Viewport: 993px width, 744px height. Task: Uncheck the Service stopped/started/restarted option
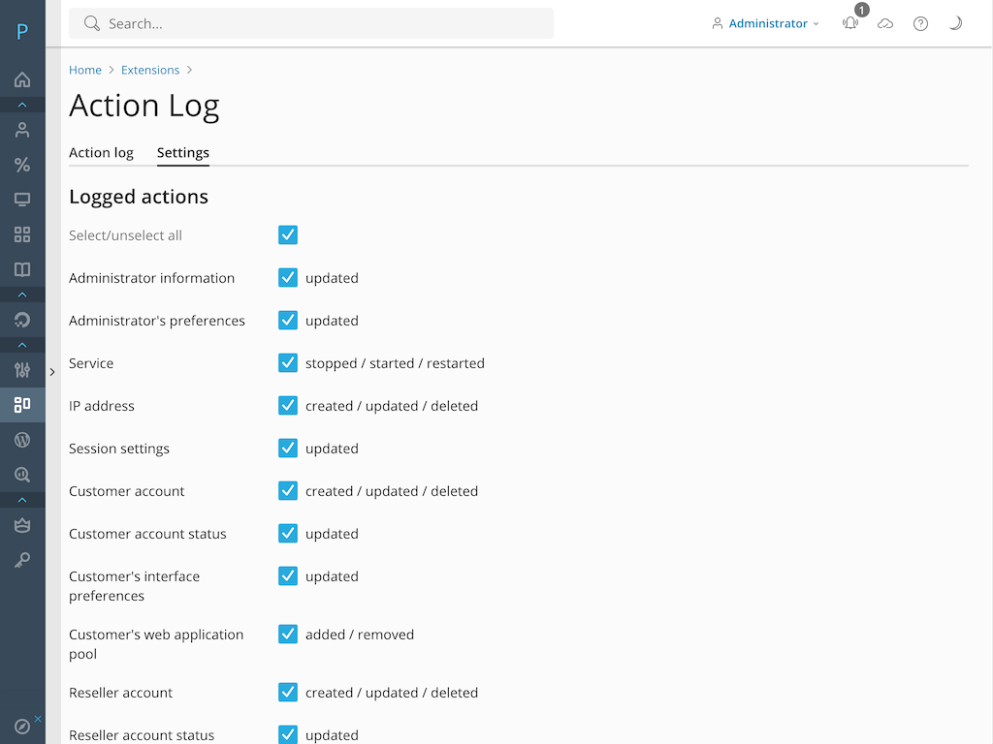click(288, 362)
